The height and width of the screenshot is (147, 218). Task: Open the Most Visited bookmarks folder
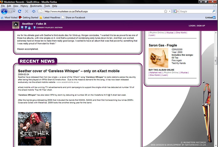[x=9, y=17]
